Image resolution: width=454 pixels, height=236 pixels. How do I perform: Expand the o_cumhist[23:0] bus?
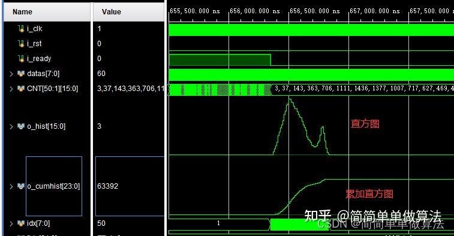coord(11,186)
